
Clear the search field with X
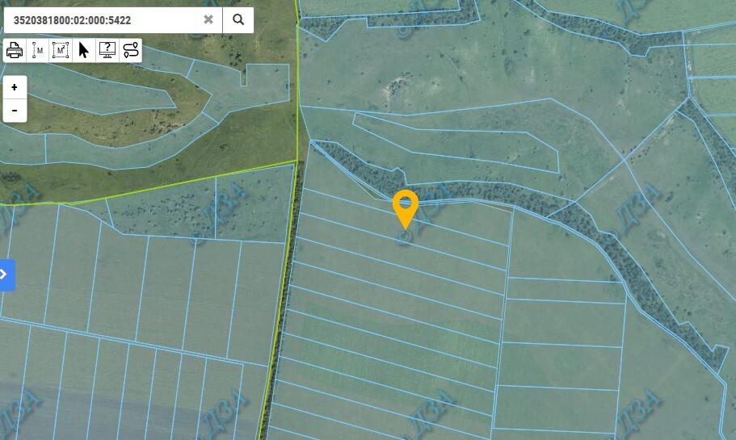coord(208,19)
